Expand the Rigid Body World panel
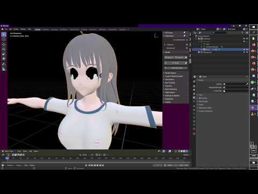Viewport: 258px width, 194px height. coord(205,108)
